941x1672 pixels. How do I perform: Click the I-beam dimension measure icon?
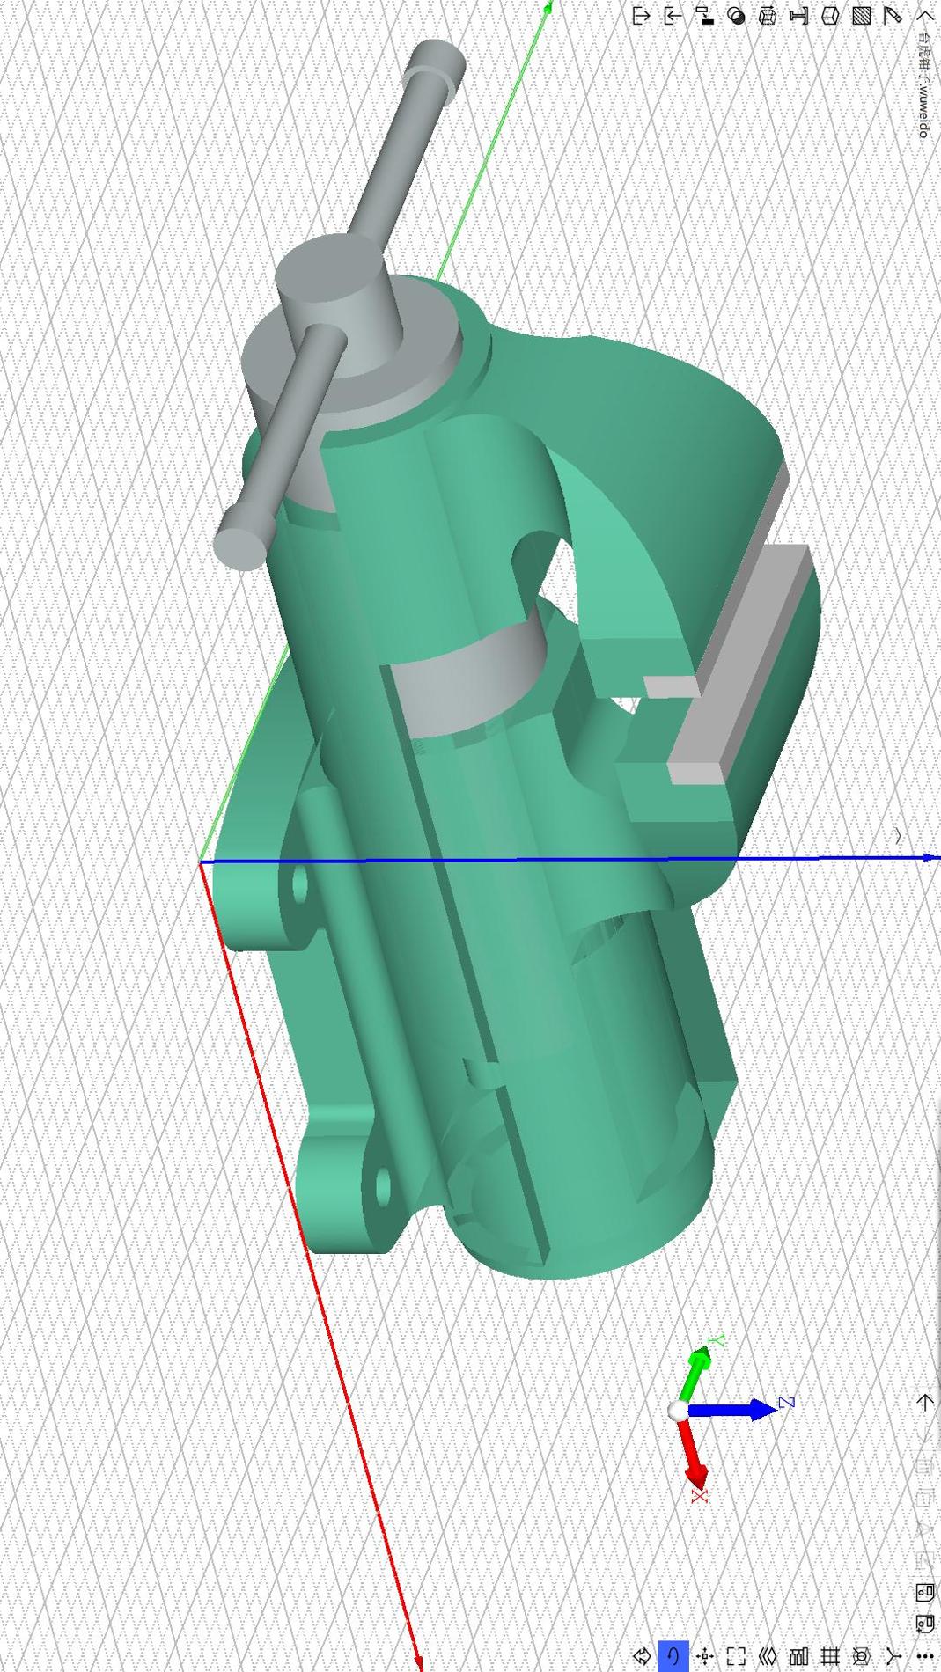click(x=798, y=16)
